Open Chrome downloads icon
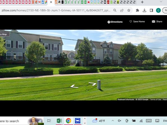The image size is (167, 125). (x=144, y=10)
